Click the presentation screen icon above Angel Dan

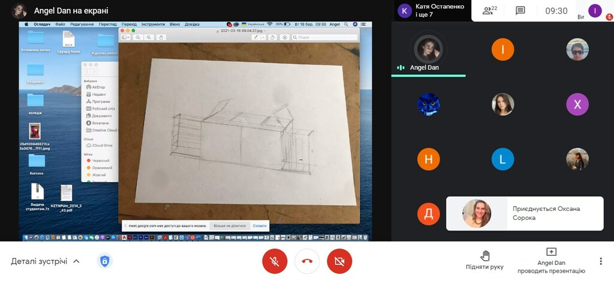pos(551,252)
